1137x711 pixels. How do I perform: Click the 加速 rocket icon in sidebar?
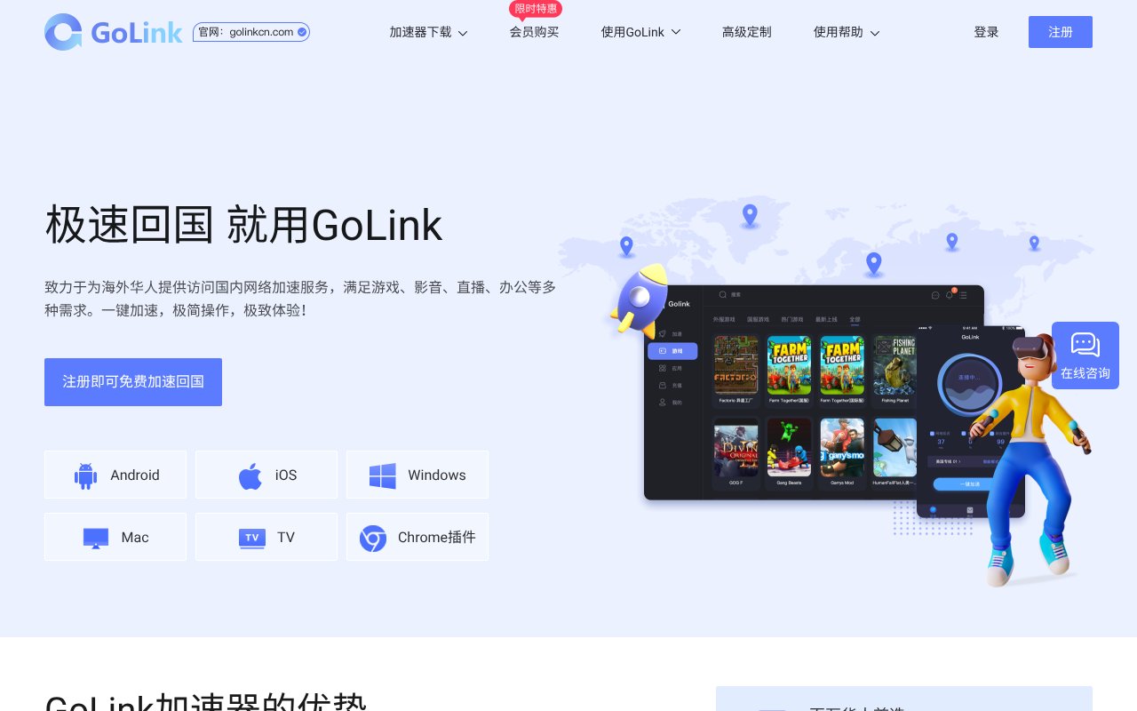point(661,332)
